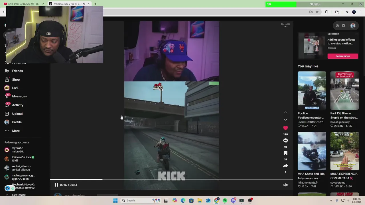Open the MHA Shoto and Iida thumbnail

312,151
